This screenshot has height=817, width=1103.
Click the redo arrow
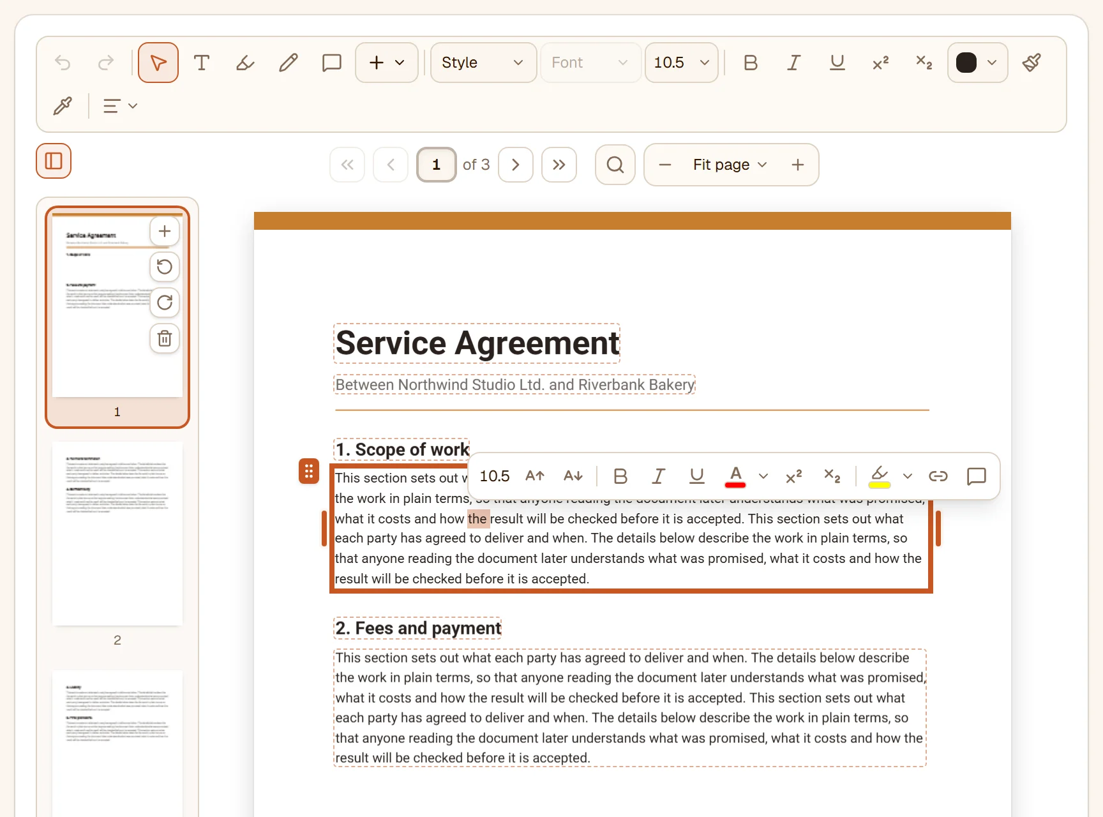tap(106, 63)
